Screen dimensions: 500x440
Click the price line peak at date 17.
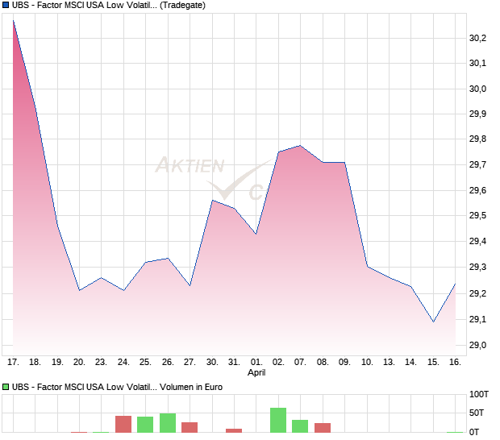[x=14, y=20]
